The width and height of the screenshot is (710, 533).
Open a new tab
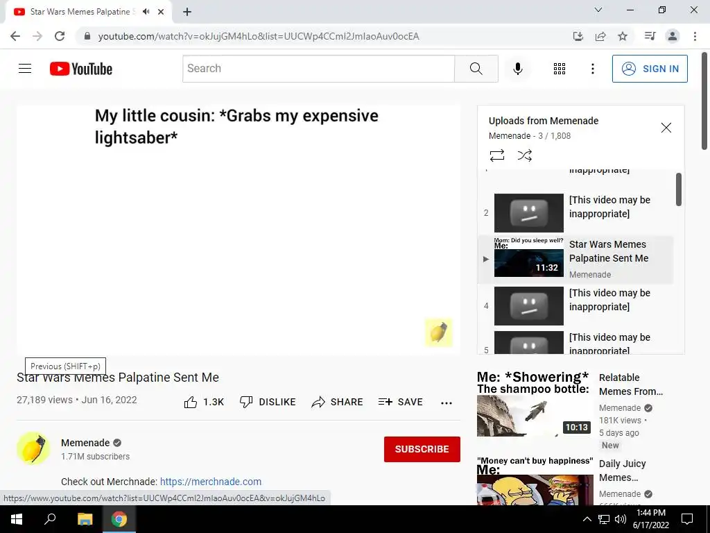[187, 12]
